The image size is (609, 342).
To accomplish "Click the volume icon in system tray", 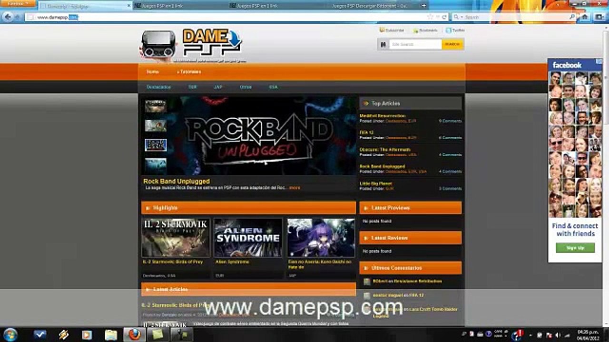I will (x=558, y=335).
